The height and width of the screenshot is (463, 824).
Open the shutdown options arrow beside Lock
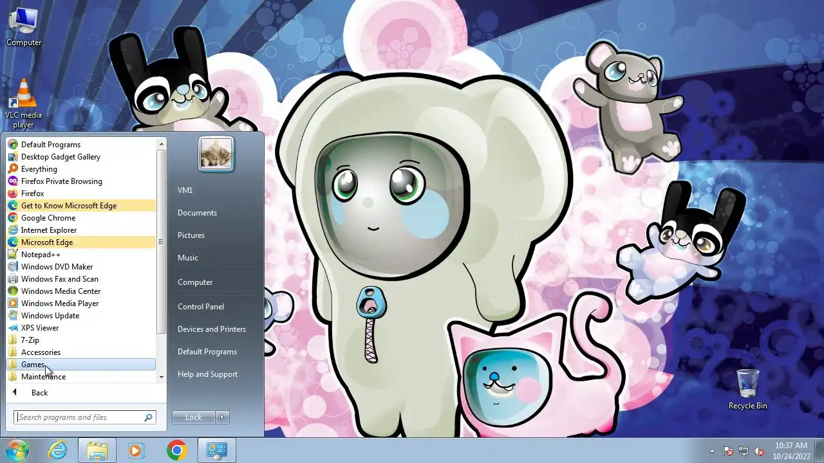click(222, 417)
